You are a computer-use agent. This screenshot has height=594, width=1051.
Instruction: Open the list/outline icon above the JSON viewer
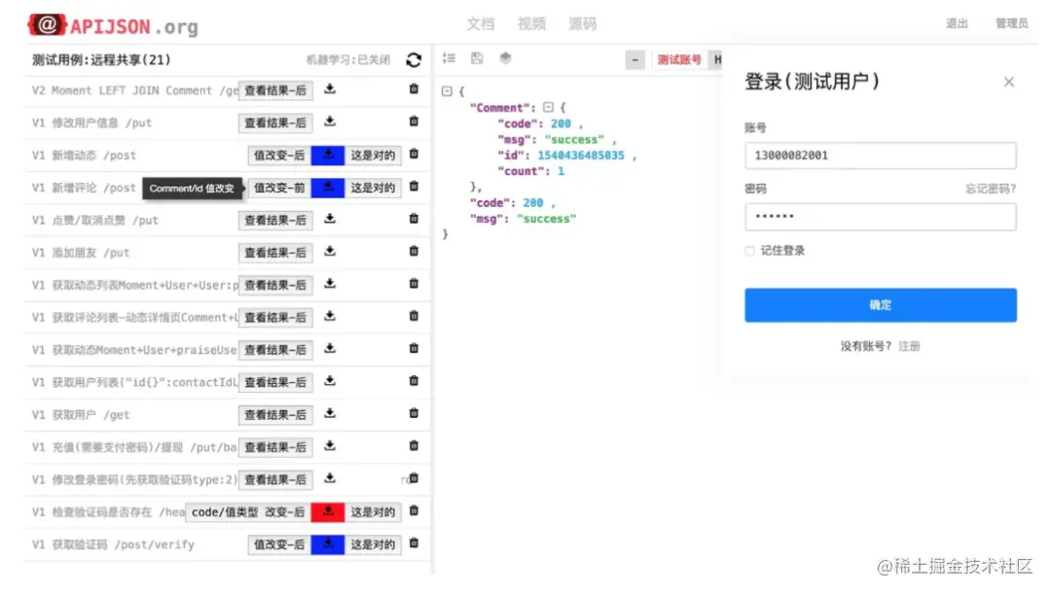coord(449,58)
